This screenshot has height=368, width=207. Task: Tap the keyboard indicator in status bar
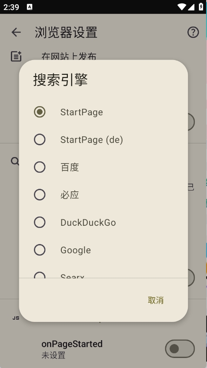[x=30, y=7]
